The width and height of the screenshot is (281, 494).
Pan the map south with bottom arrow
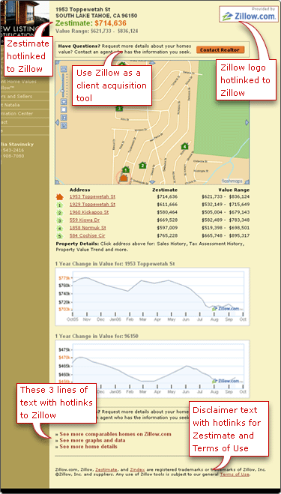tap(152, 182)
